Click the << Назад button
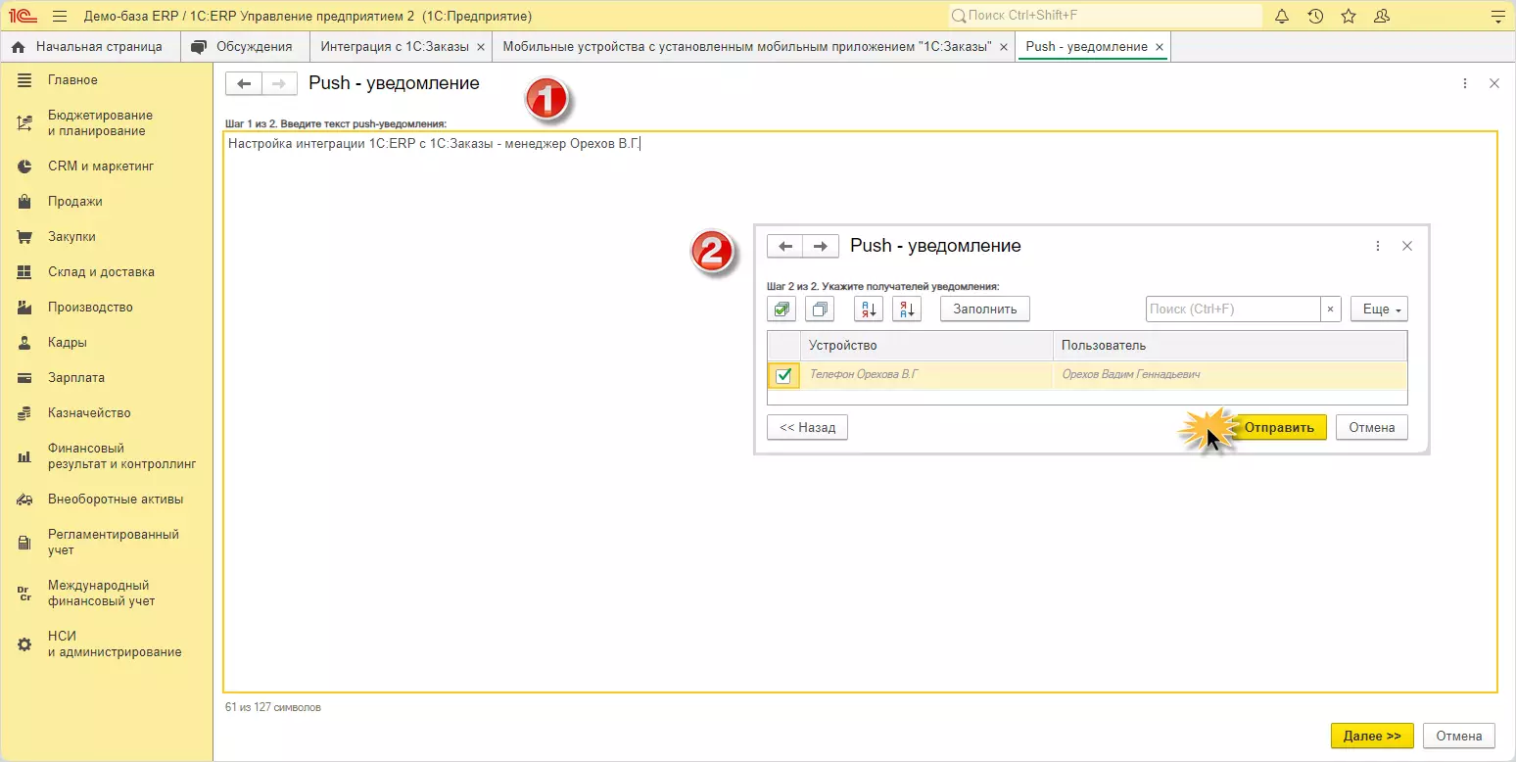This screenshot has width=1516, height=762. 808,428
